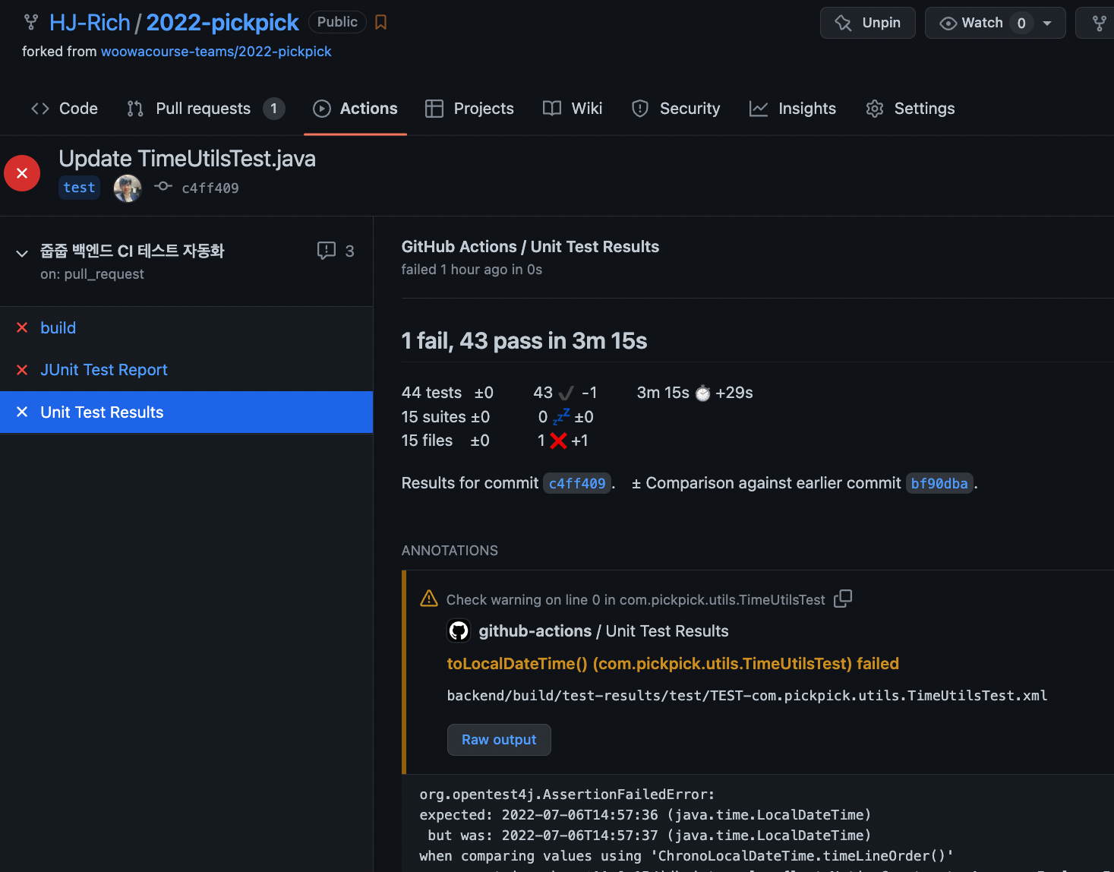Click the Pull requests counter badge 1
Screen dimensions: 1114x872
coord(274,109)
